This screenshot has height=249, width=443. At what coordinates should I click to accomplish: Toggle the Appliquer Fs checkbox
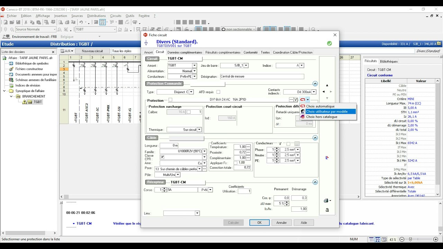tap(235, 163)
